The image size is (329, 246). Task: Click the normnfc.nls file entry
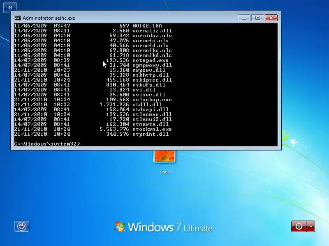[x=151, y=41]
